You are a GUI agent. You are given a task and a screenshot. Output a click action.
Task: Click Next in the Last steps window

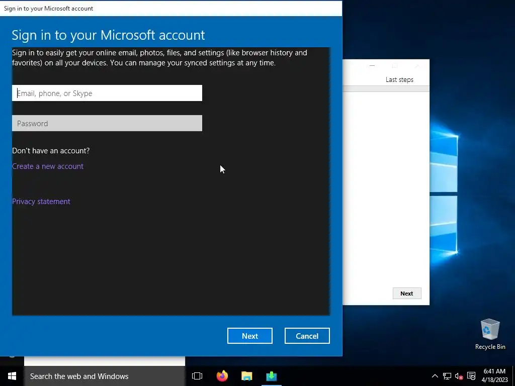[x=406, y=294]
